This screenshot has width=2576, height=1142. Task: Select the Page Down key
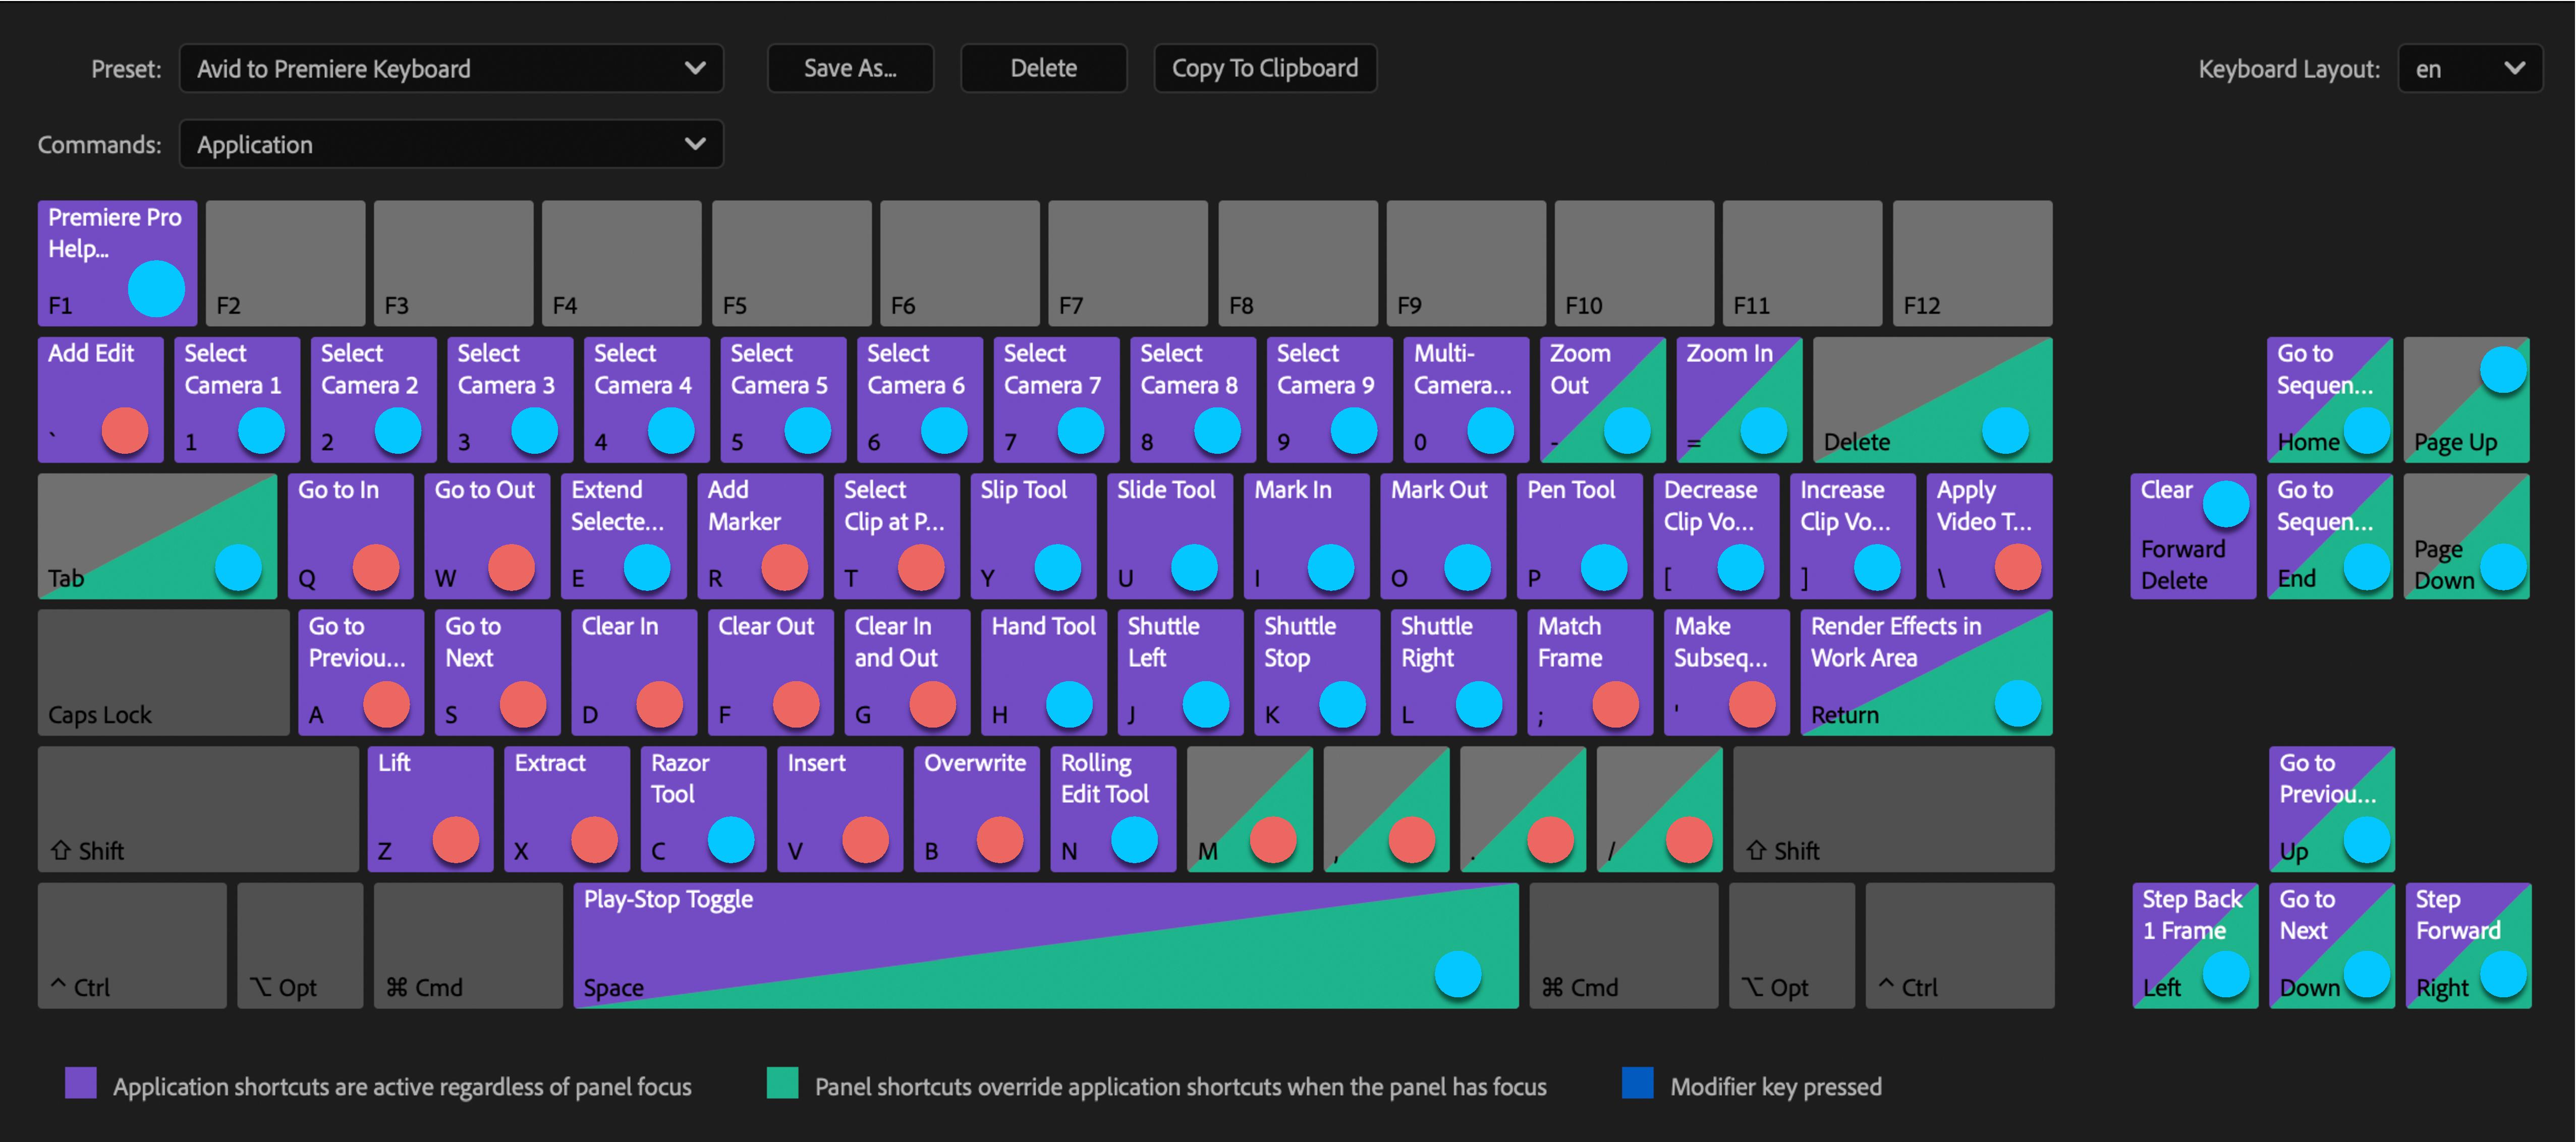[x=2467, y=536]
